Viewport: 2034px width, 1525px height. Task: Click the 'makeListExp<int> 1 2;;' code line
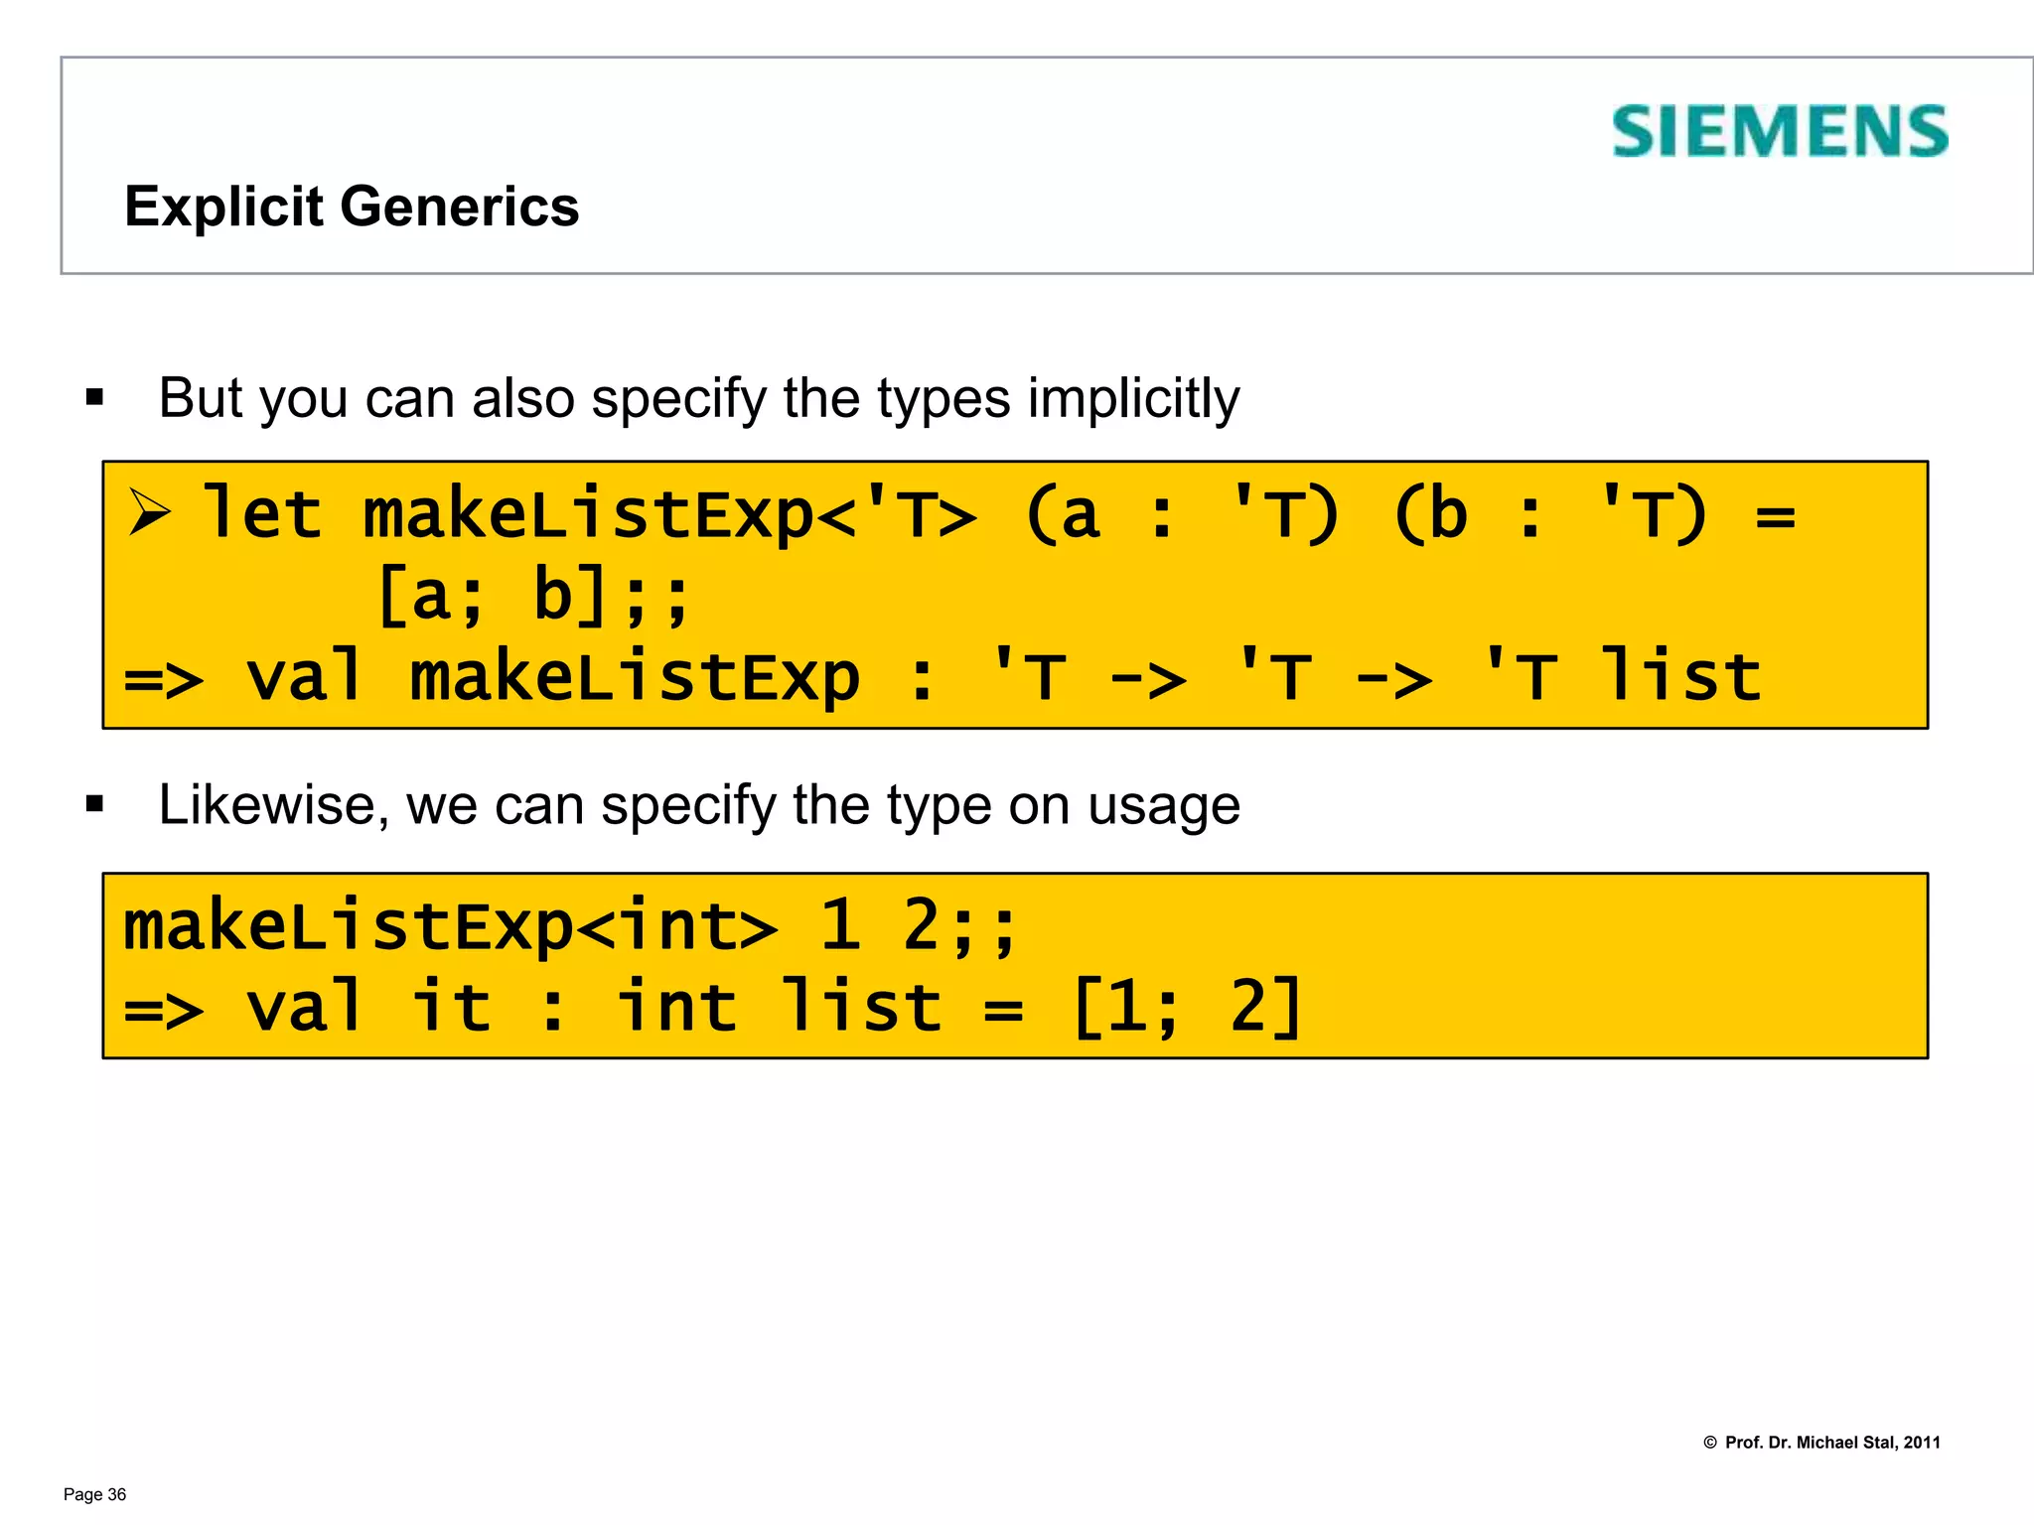tap(569, 926)
